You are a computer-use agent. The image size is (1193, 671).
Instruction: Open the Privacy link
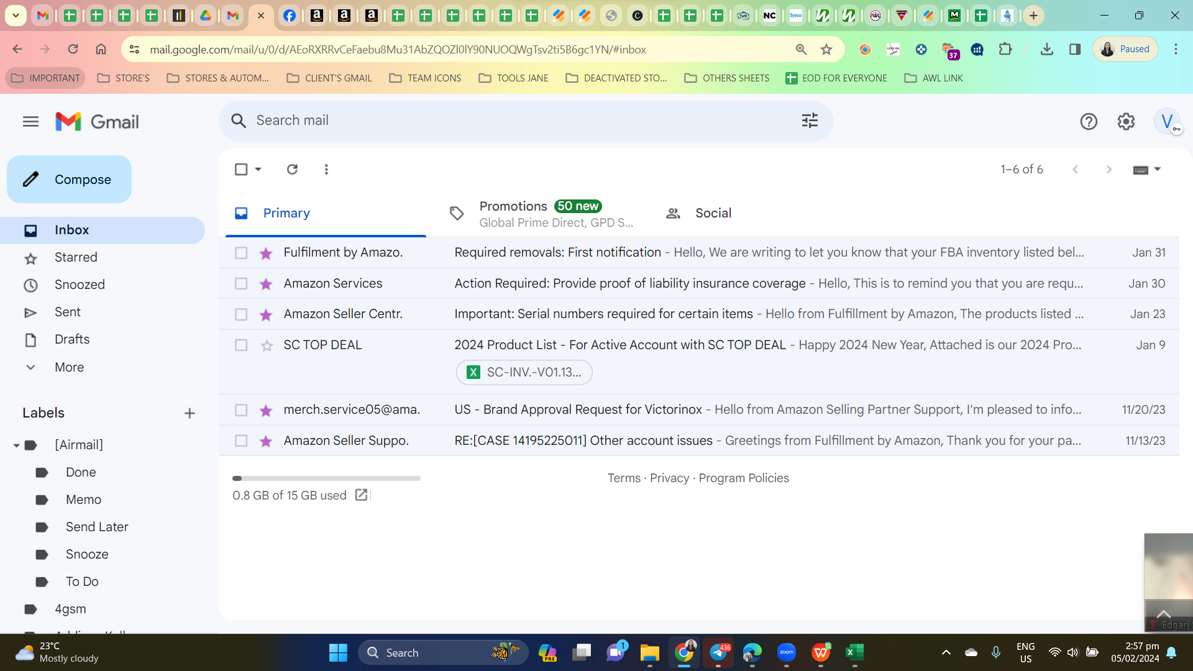670,478
